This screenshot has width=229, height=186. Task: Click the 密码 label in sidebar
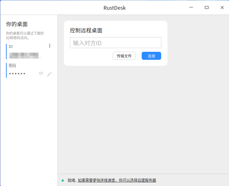click(x=12, y=66)
